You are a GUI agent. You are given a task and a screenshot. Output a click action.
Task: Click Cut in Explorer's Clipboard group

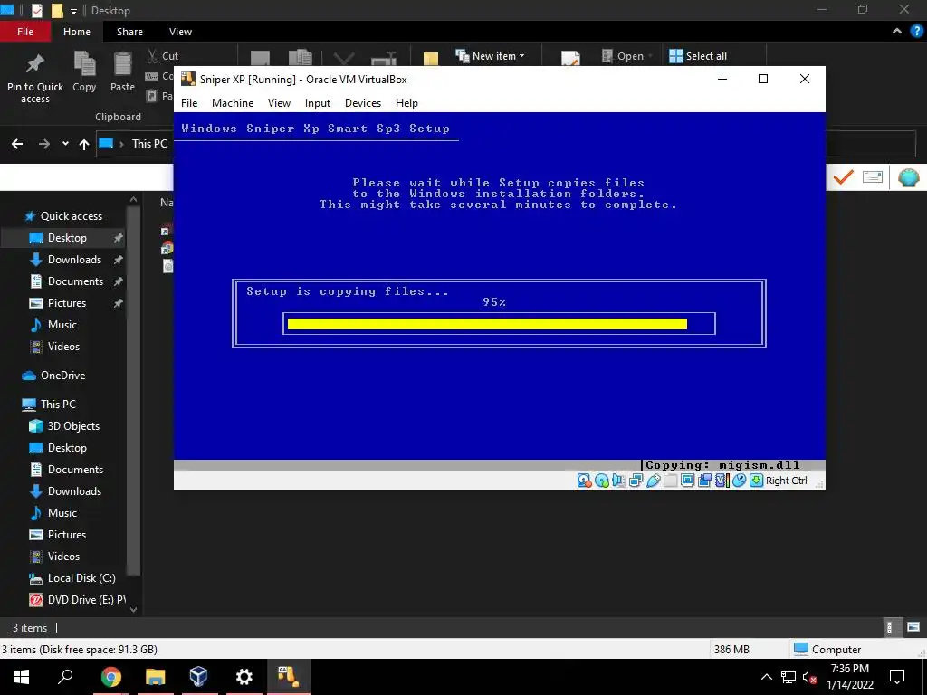click(163, 56)
